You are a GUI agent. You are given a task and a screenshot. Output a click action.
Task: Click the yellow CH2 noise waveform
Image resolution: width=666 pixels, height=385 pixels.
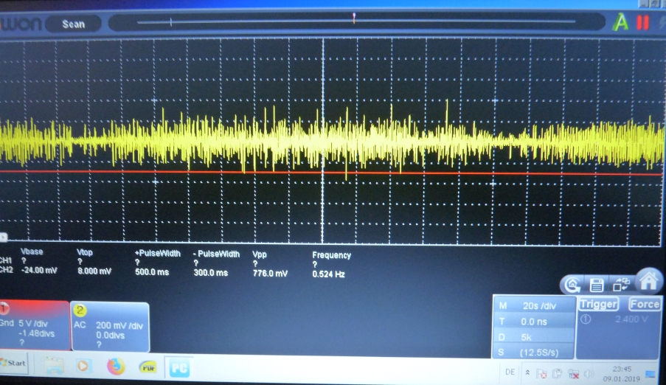331,141
